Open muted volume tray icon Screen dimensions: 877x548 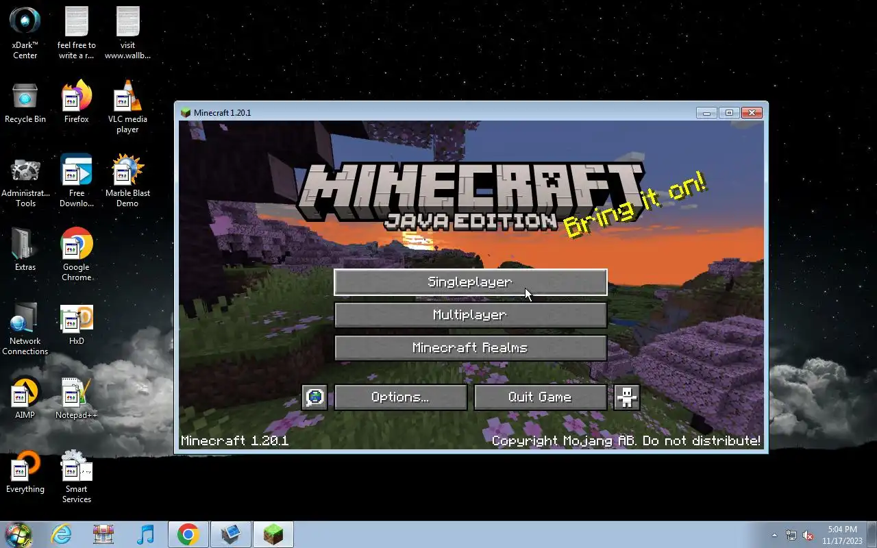click(x=808, y=535)
